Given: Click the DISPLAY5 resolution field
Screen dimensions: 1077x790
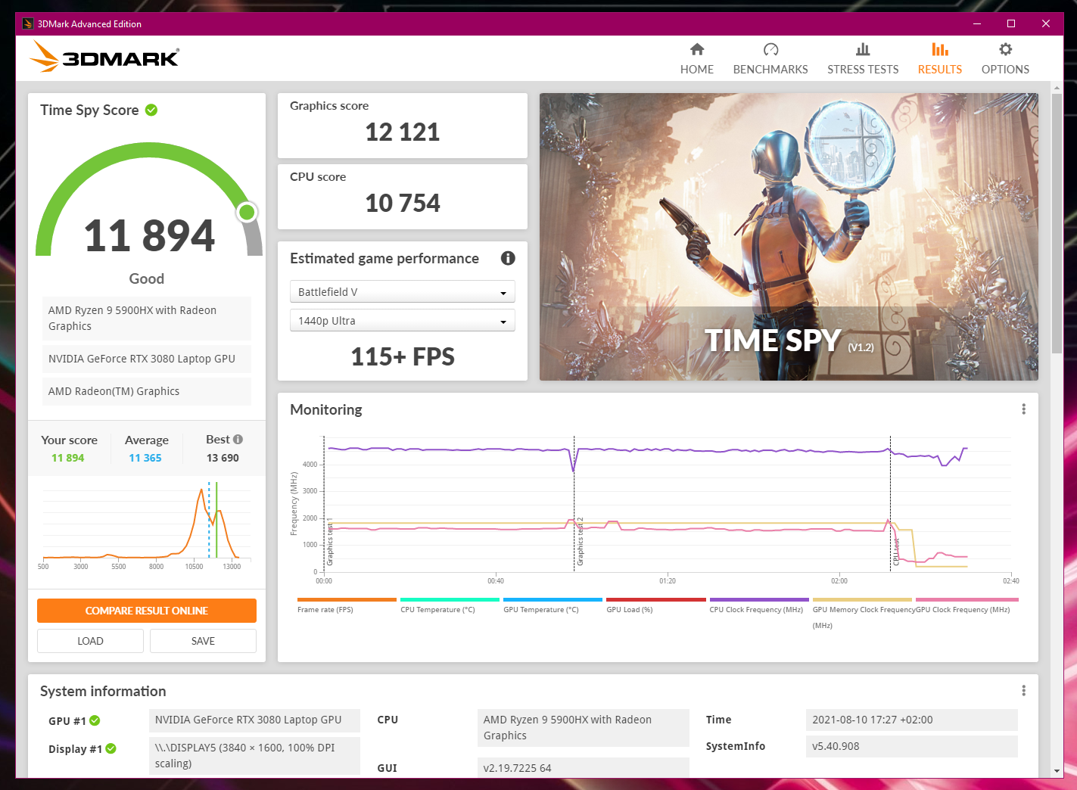Looking at the screenshot, I should coord(254,755).
